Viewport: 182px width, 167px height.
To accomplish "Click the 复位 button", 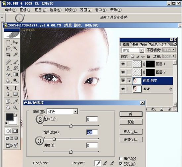I will 131,122.
